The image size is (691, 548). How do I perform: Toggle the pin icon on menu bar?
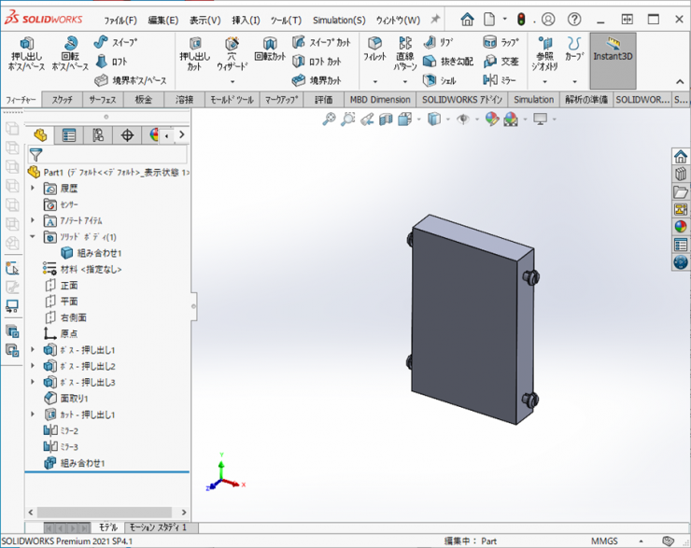(x=435, y=19)
